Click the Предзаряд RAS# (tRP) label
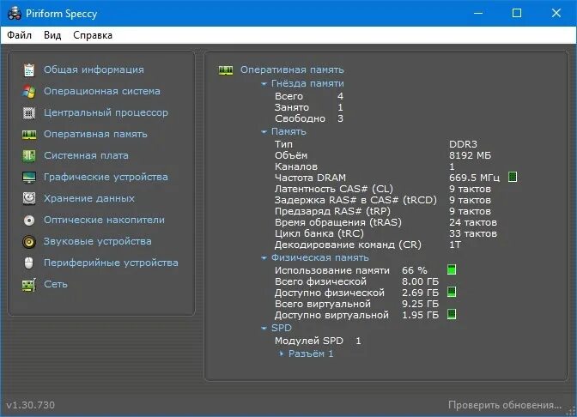577x417 pixels. point(332,211)
